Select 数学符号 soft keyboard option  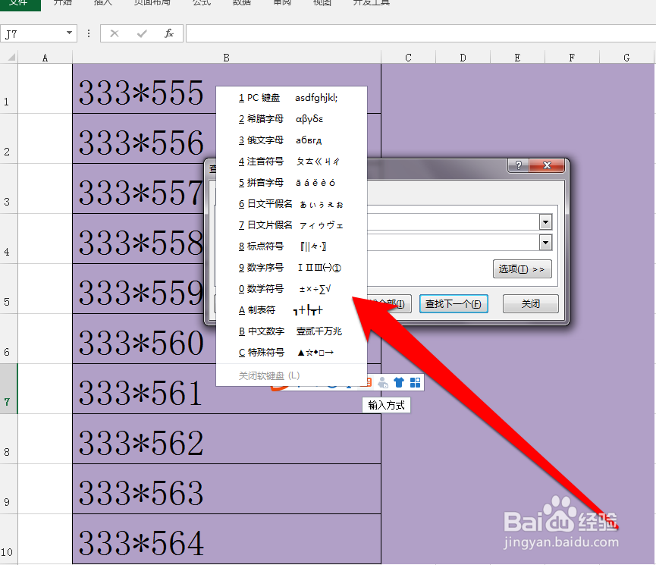point(291,289)
